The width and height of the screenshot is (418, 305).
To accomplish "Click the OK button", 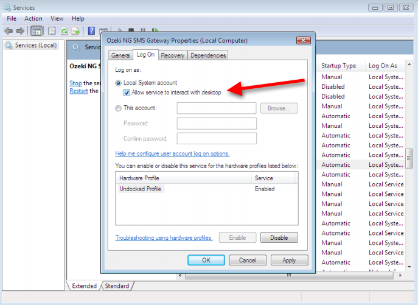I will [x=206, y=260].
